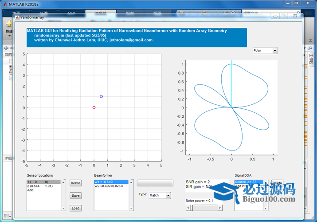Select weight 'w1 = 0.5+0i' in Beamformer list

click(x=111, y=182)
